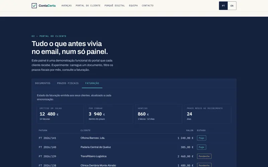
Task: Click the ContaCerta checkmark logo icon
Action: point(34,6)
